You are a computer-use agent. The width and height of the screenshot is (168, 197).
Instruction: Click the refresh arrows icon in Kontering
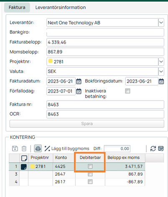pos(153,148)
